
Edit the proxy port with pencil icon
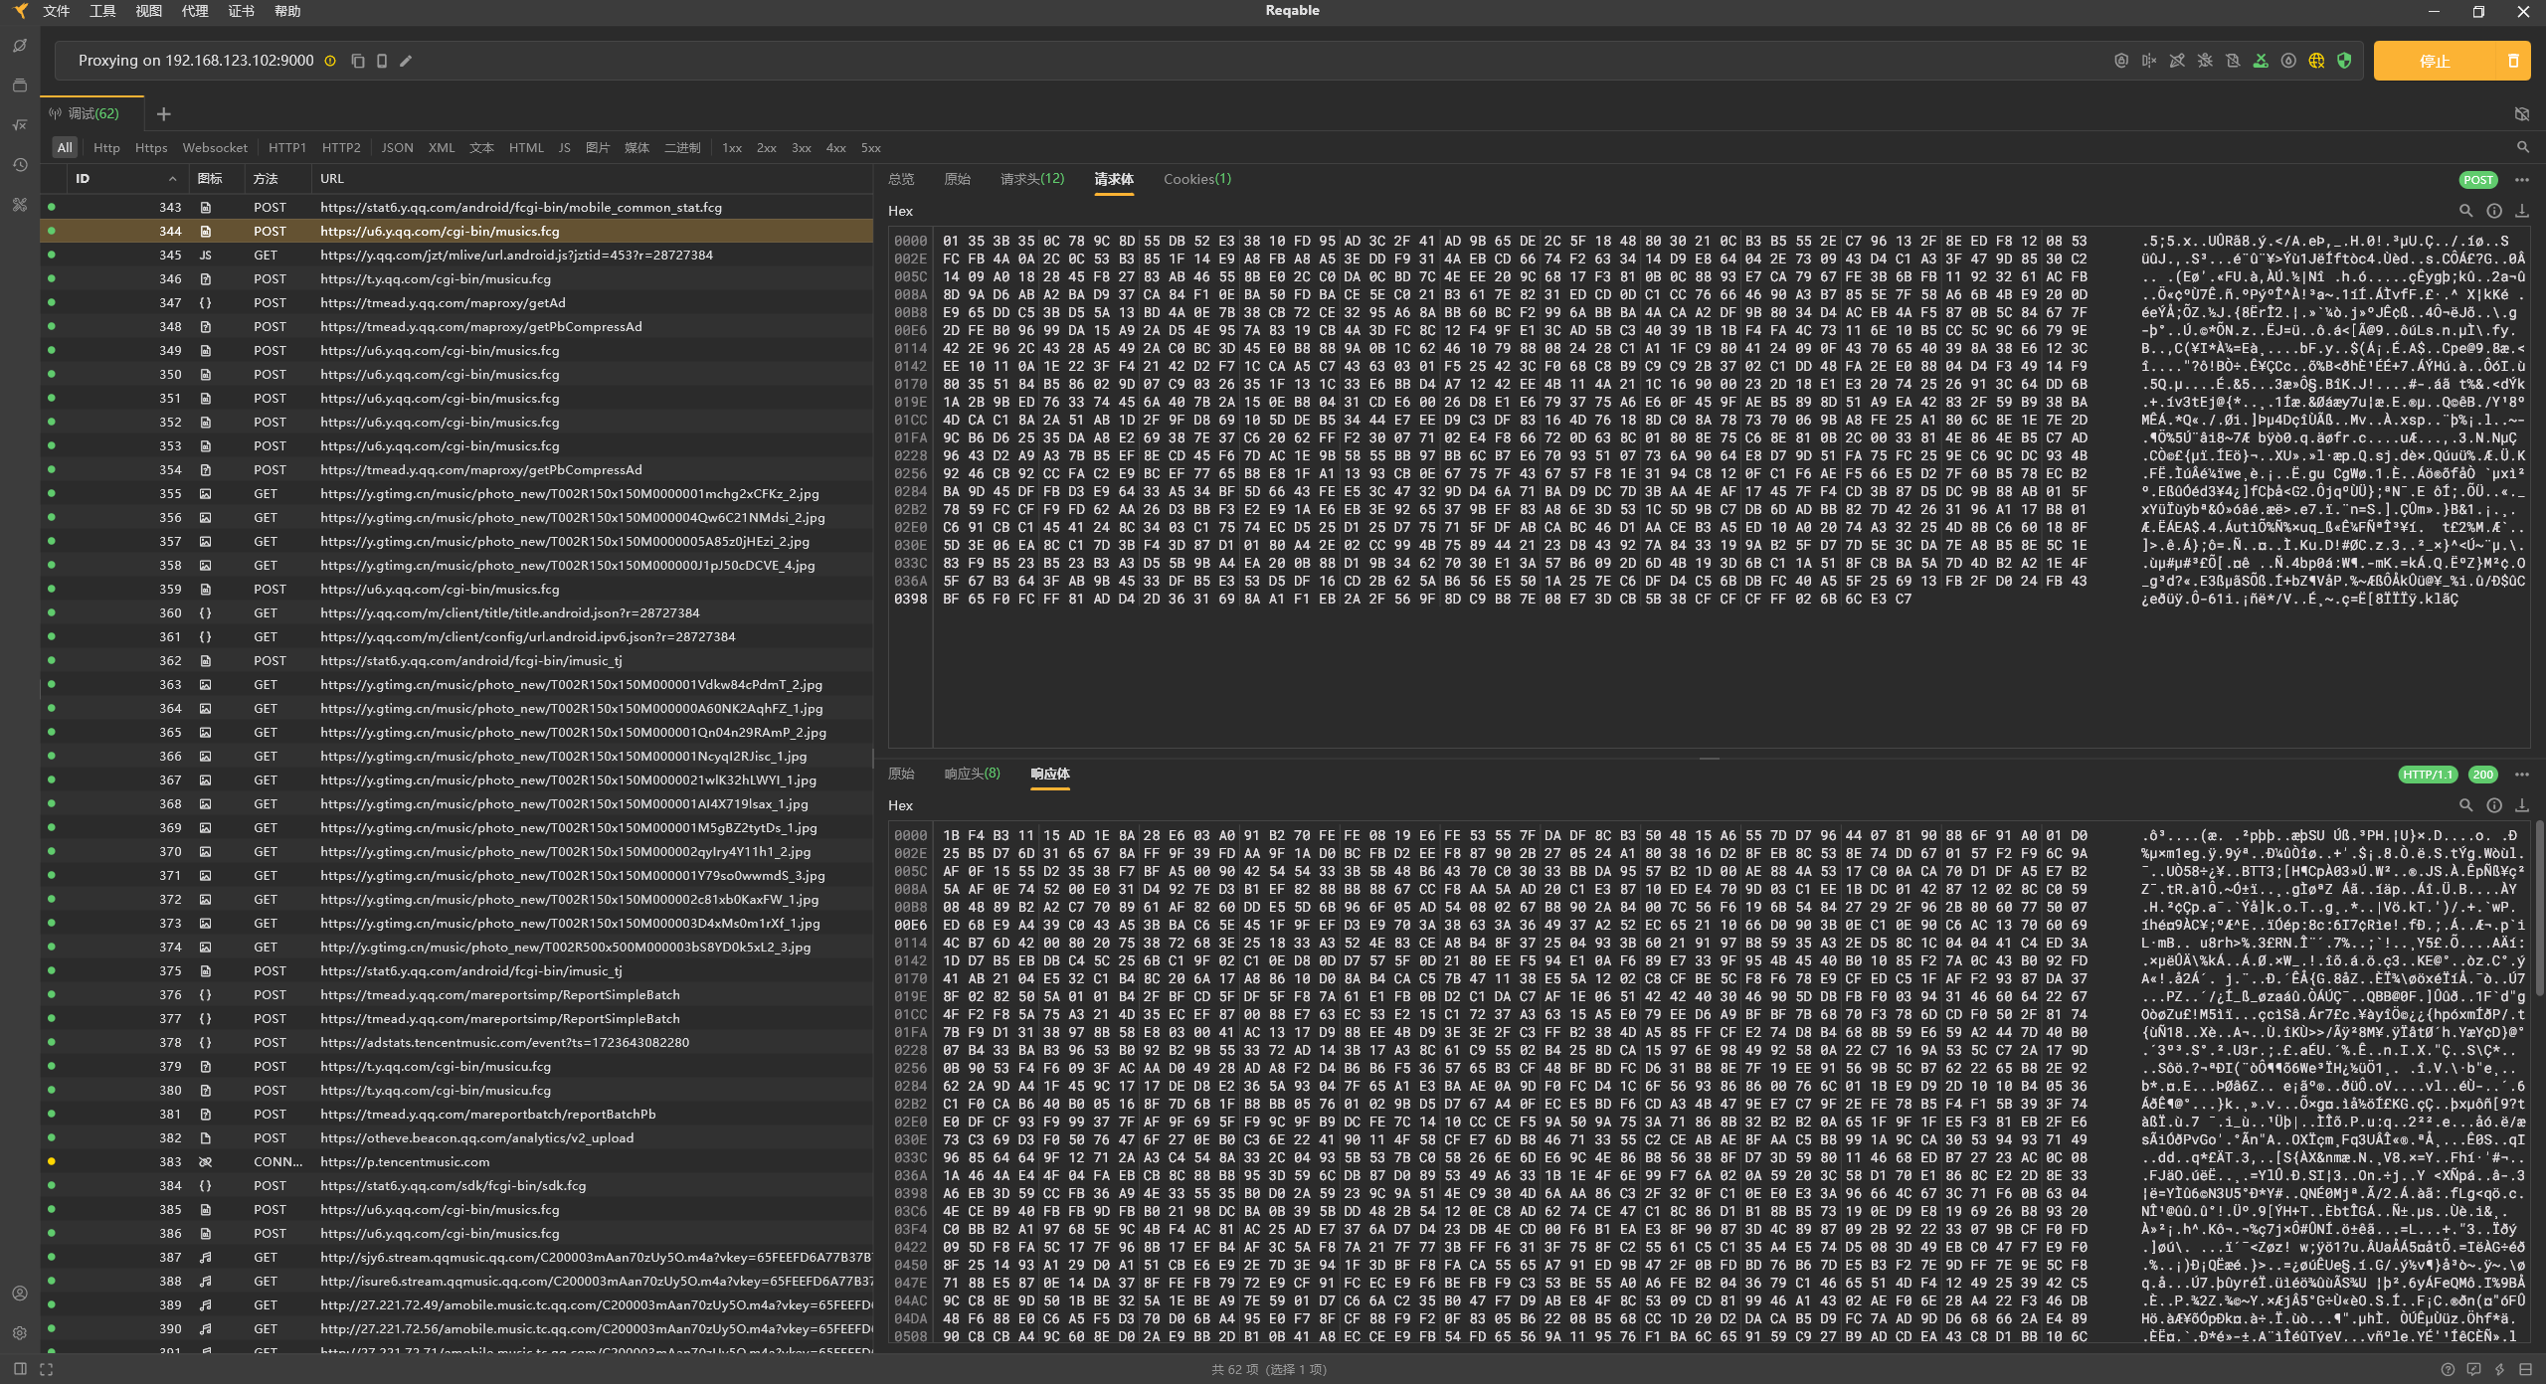click(x=406, y=61)
